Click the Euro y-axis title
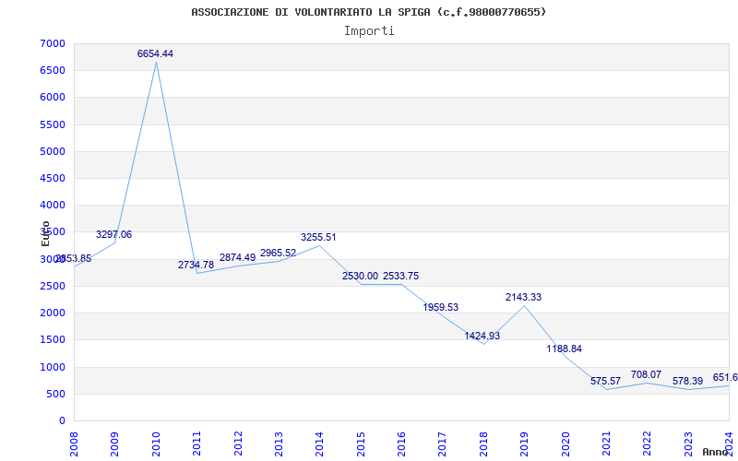This screenshot has height=461, width=738. [x=45, y=233]
